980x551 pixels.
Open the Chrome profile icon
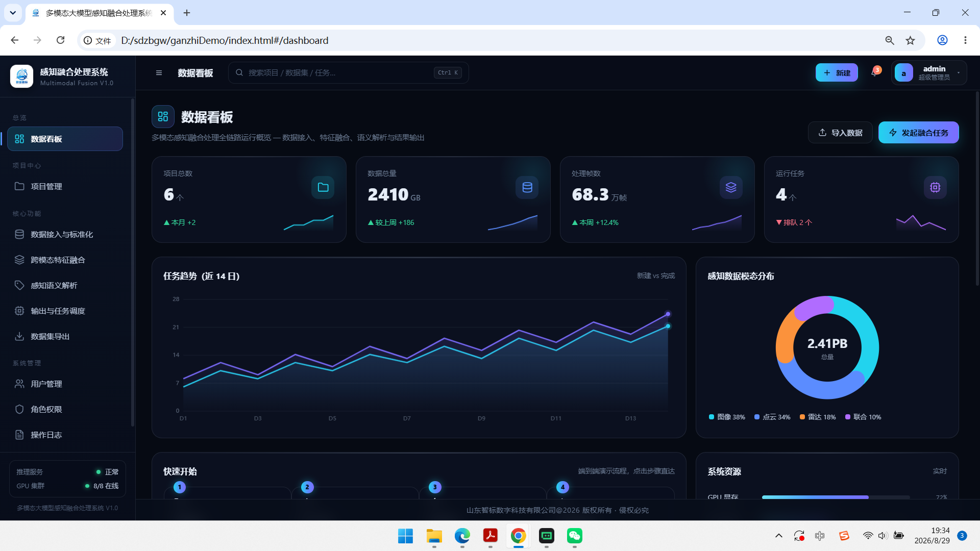tap(942, 40)
